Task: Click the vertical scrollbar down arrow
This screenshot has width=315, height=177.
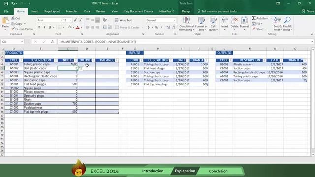Action: tap(313, 155)
